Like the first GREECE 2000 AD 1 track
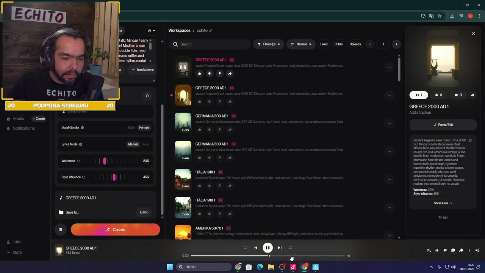The height and width of the screenshot is (273, 485). click(199, 74)
